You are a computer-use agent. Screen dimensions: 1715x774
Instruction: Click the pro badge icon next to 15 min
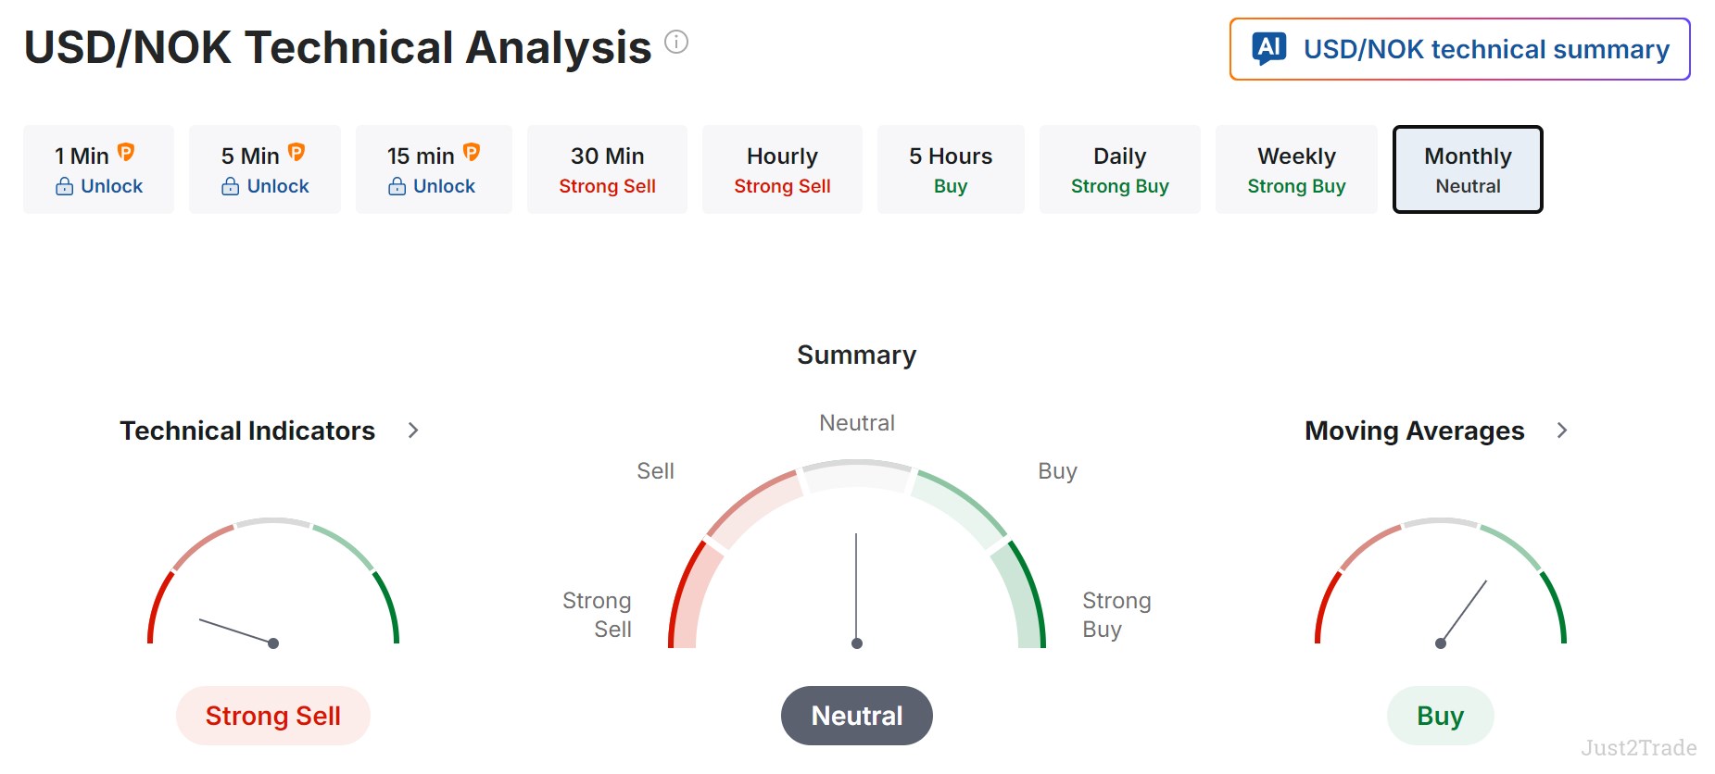click(x=472, y=152)
